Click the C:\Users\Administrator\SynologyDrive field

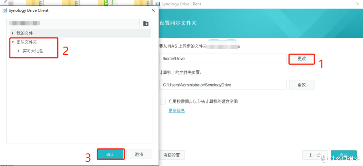(223, 85)
